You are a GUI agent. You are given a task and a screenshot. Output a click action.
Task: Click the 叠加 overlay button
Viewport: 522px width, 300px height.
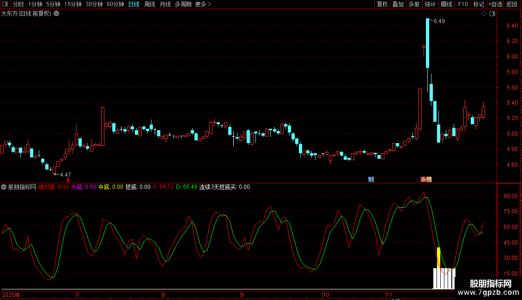(398, 4)
